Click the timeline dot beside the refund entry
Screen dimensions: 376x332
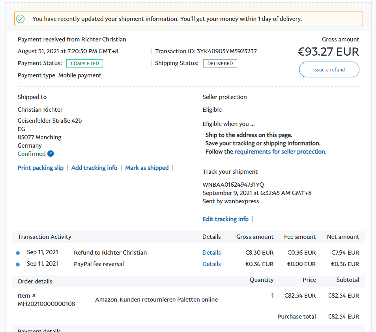[18, 253]
